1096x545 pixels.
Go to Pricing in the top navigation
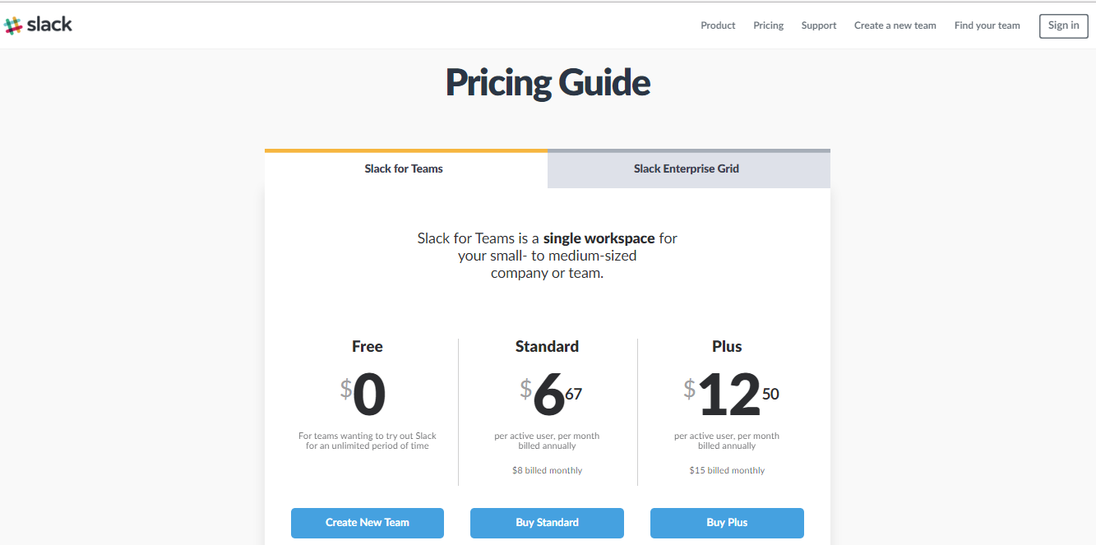tap(768, 25)
